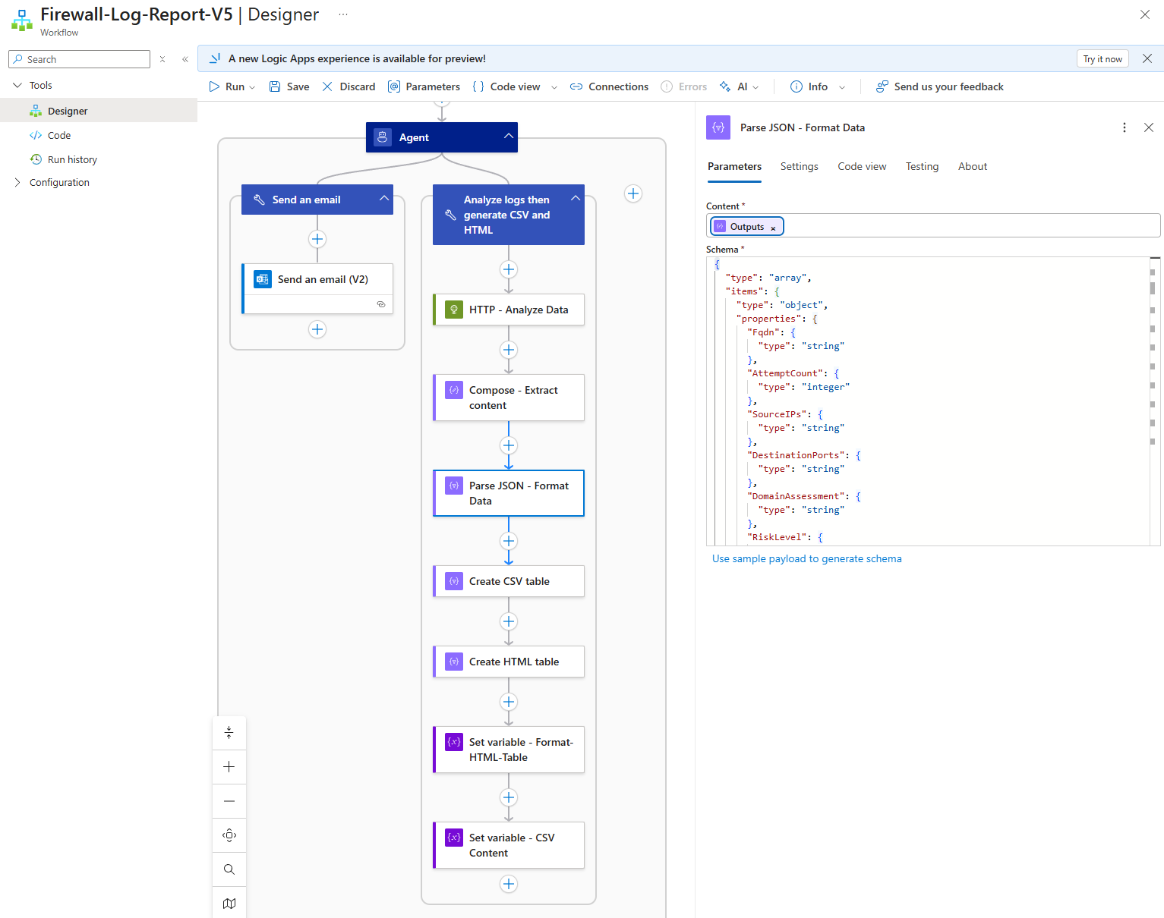This screenshot has height=918, width=1164.
Task: Collapse the Send an email tool branch
Action: [x=384, y=199]
